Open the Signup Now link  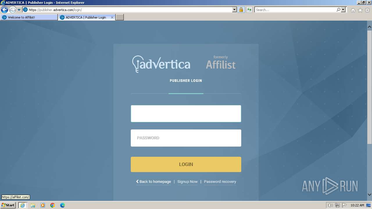(x=187, y=182)
